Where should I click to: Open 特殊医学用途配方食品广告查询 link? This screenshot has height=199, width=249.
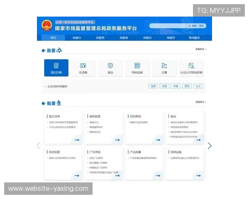click(105, 172)
